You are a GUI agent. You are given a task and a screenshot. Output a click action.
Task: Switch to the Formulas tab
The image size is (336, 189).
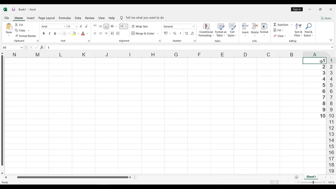pos(65,18)
